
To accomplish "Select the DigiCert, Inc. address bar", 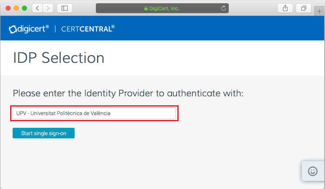I will click(162, 8).
